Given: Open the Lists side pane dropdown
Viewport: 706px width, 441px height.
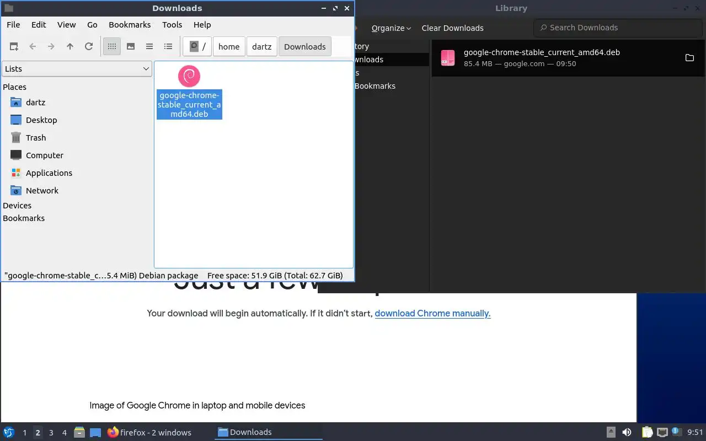Looking at the screenshot, I should click(x=77, y=69).
